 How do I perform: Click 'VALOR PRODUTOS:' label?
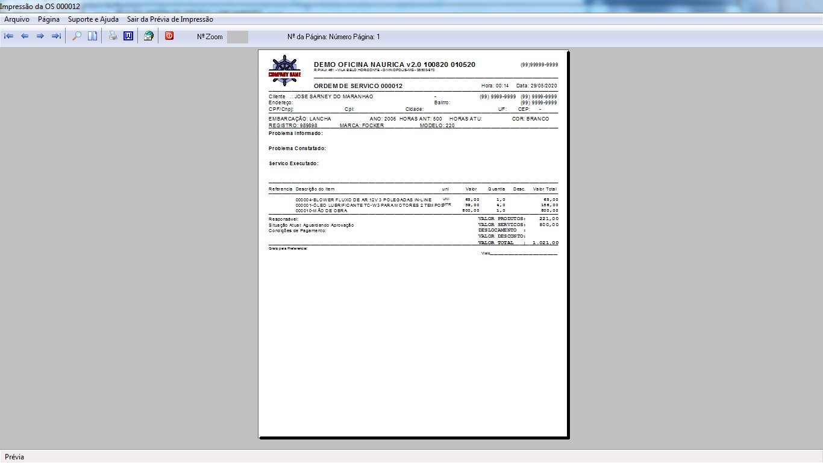[502, 218]
